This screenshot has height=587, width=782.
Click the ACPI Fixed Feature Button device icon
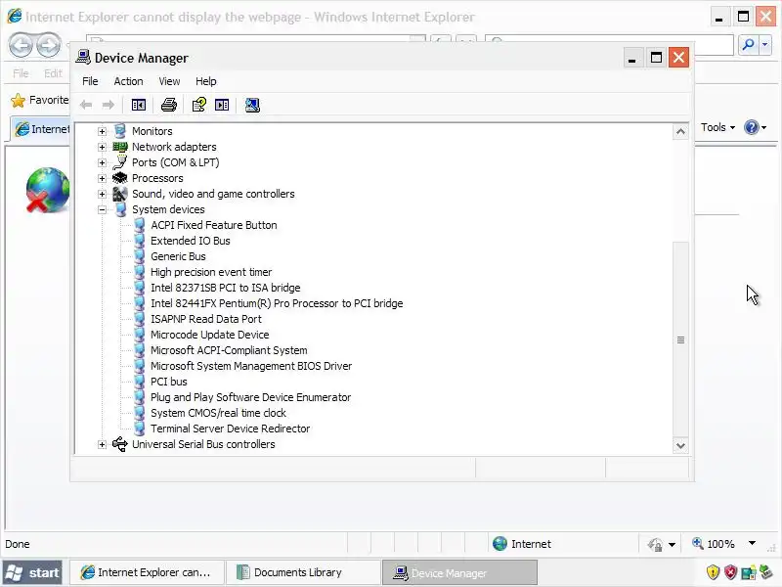(x=139, y=225)
